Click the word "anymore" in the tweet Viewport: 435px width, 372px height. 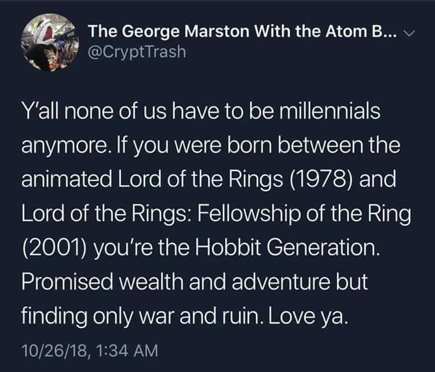[64, 146]
